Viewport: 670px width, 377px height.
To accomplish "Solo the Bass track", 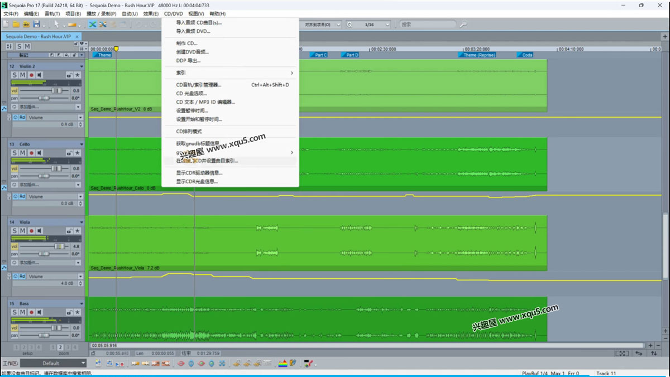I will tap(15, 312).
